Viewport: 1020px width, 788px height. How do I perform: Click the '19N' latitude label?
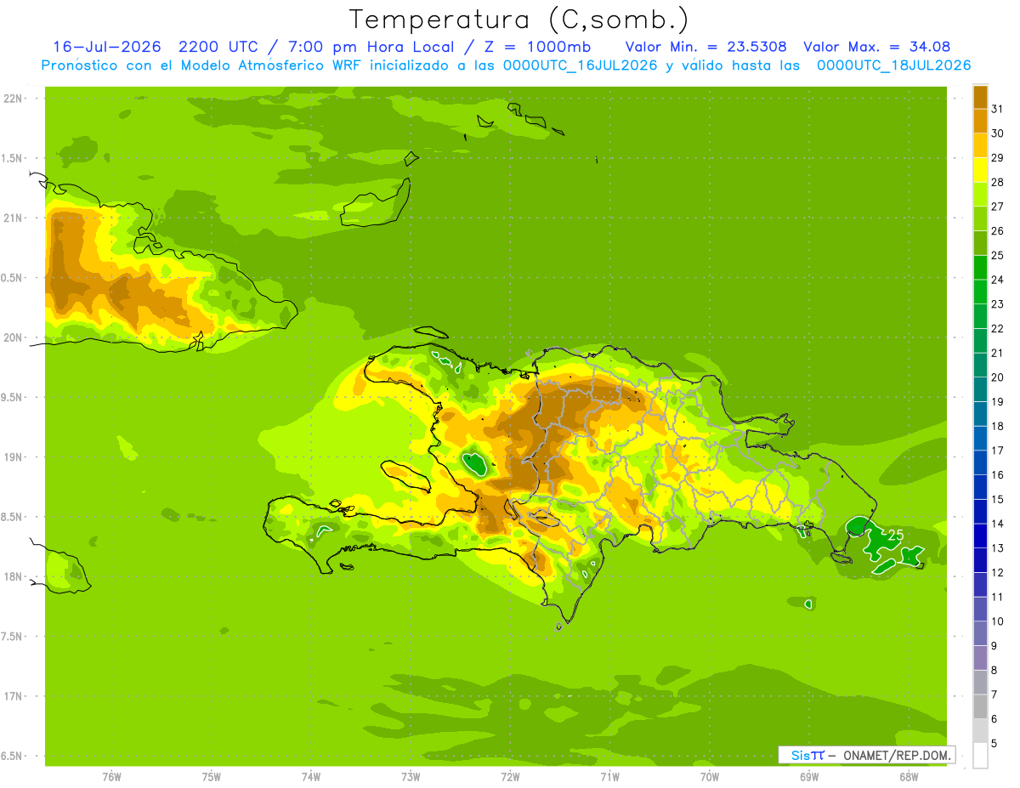coord(14,457)
